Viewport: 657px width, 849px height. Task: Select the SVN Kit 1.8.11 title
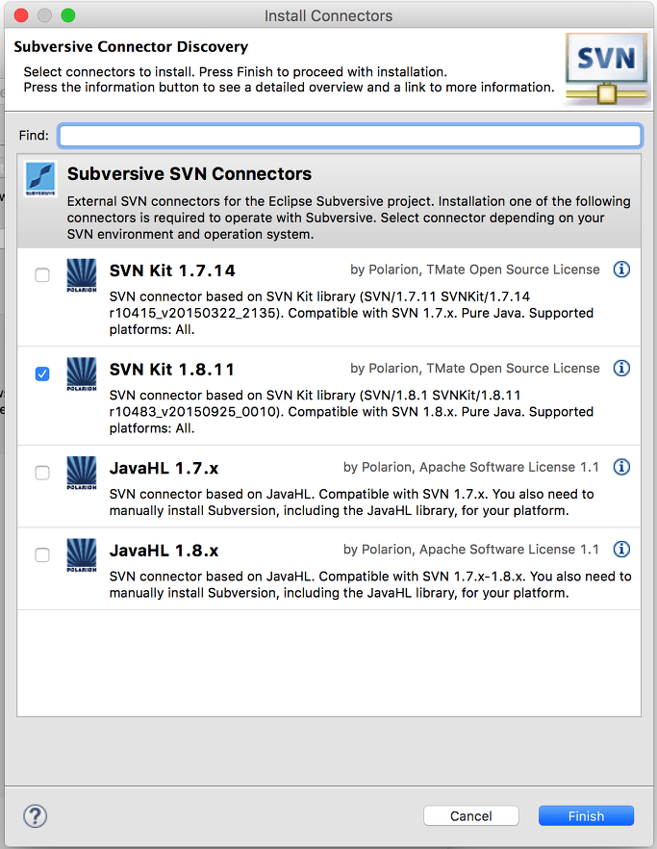pos(171,370)
